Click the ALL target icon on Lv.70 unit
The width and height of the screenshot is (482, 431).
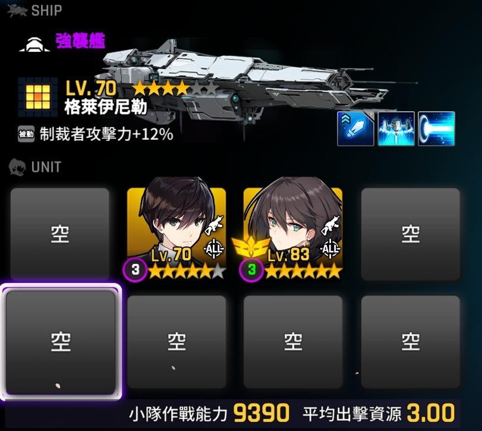click(214, 248)
